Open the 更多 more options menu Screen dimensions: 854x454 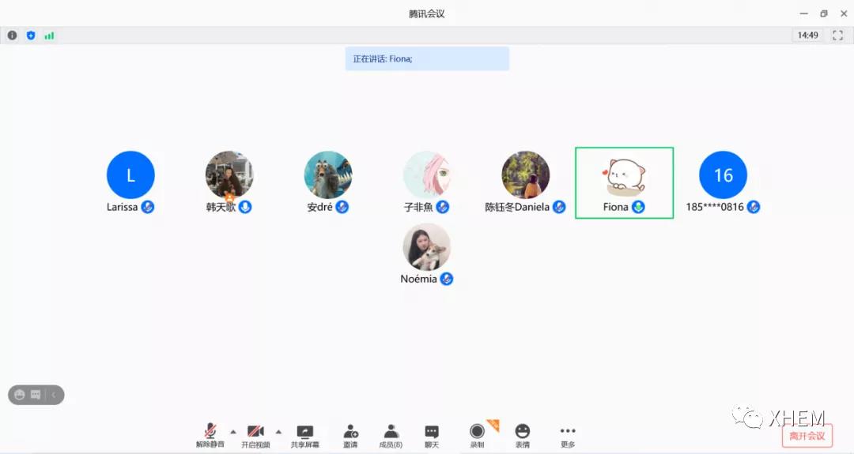pyautogui.click(x=568, y=434)
